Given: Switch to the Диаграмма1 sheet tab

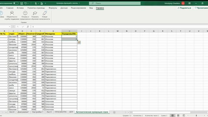Looking at the screenshot, I should (x=23, y=112).
